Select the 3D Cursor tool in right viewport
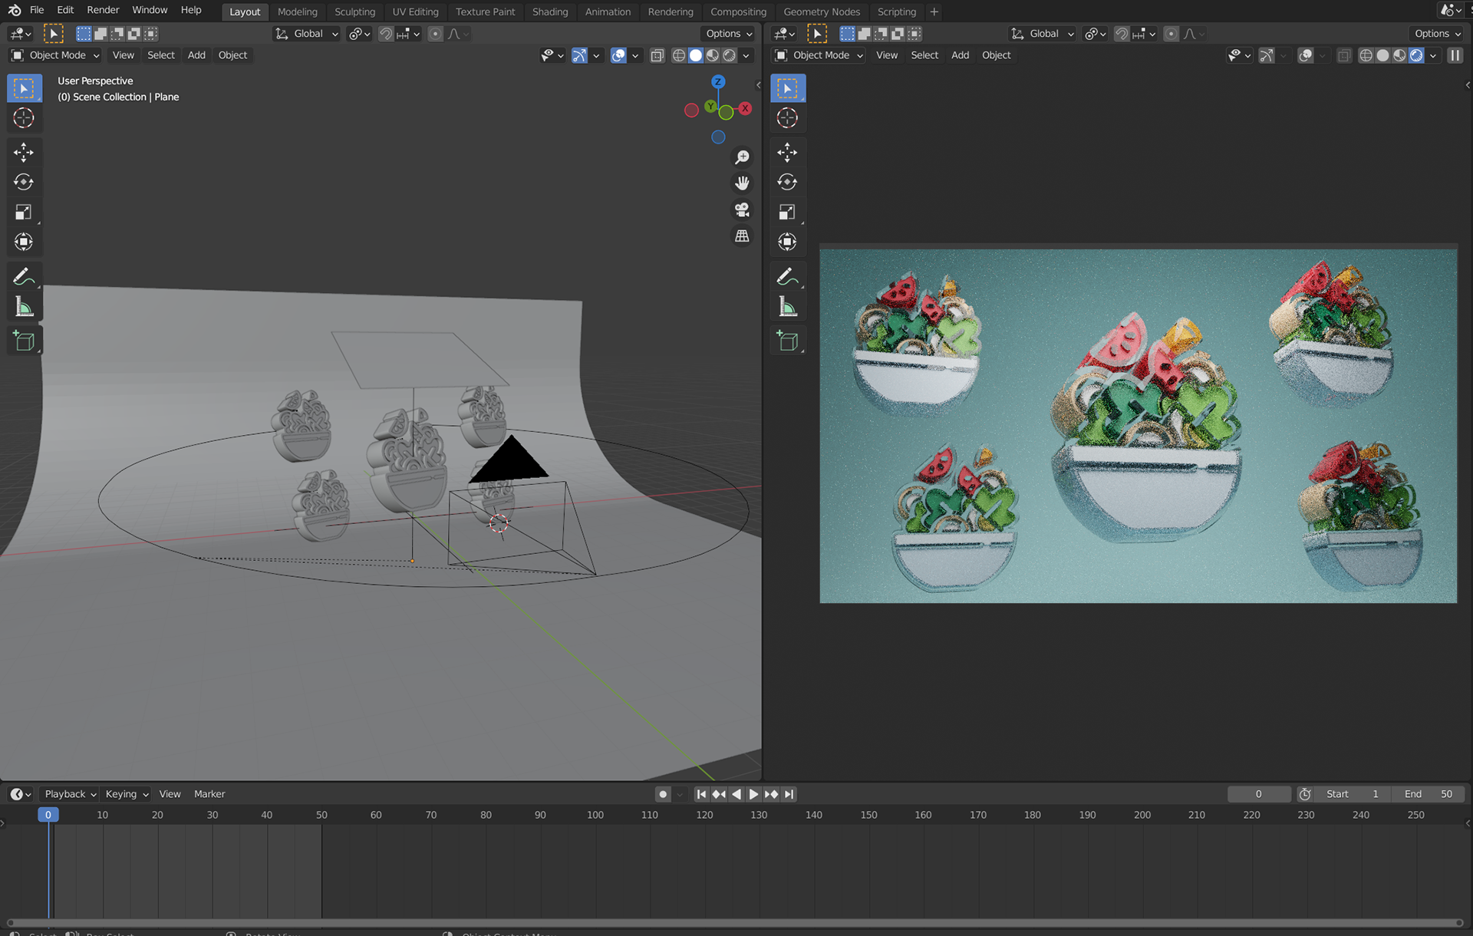 coord(787,118)
